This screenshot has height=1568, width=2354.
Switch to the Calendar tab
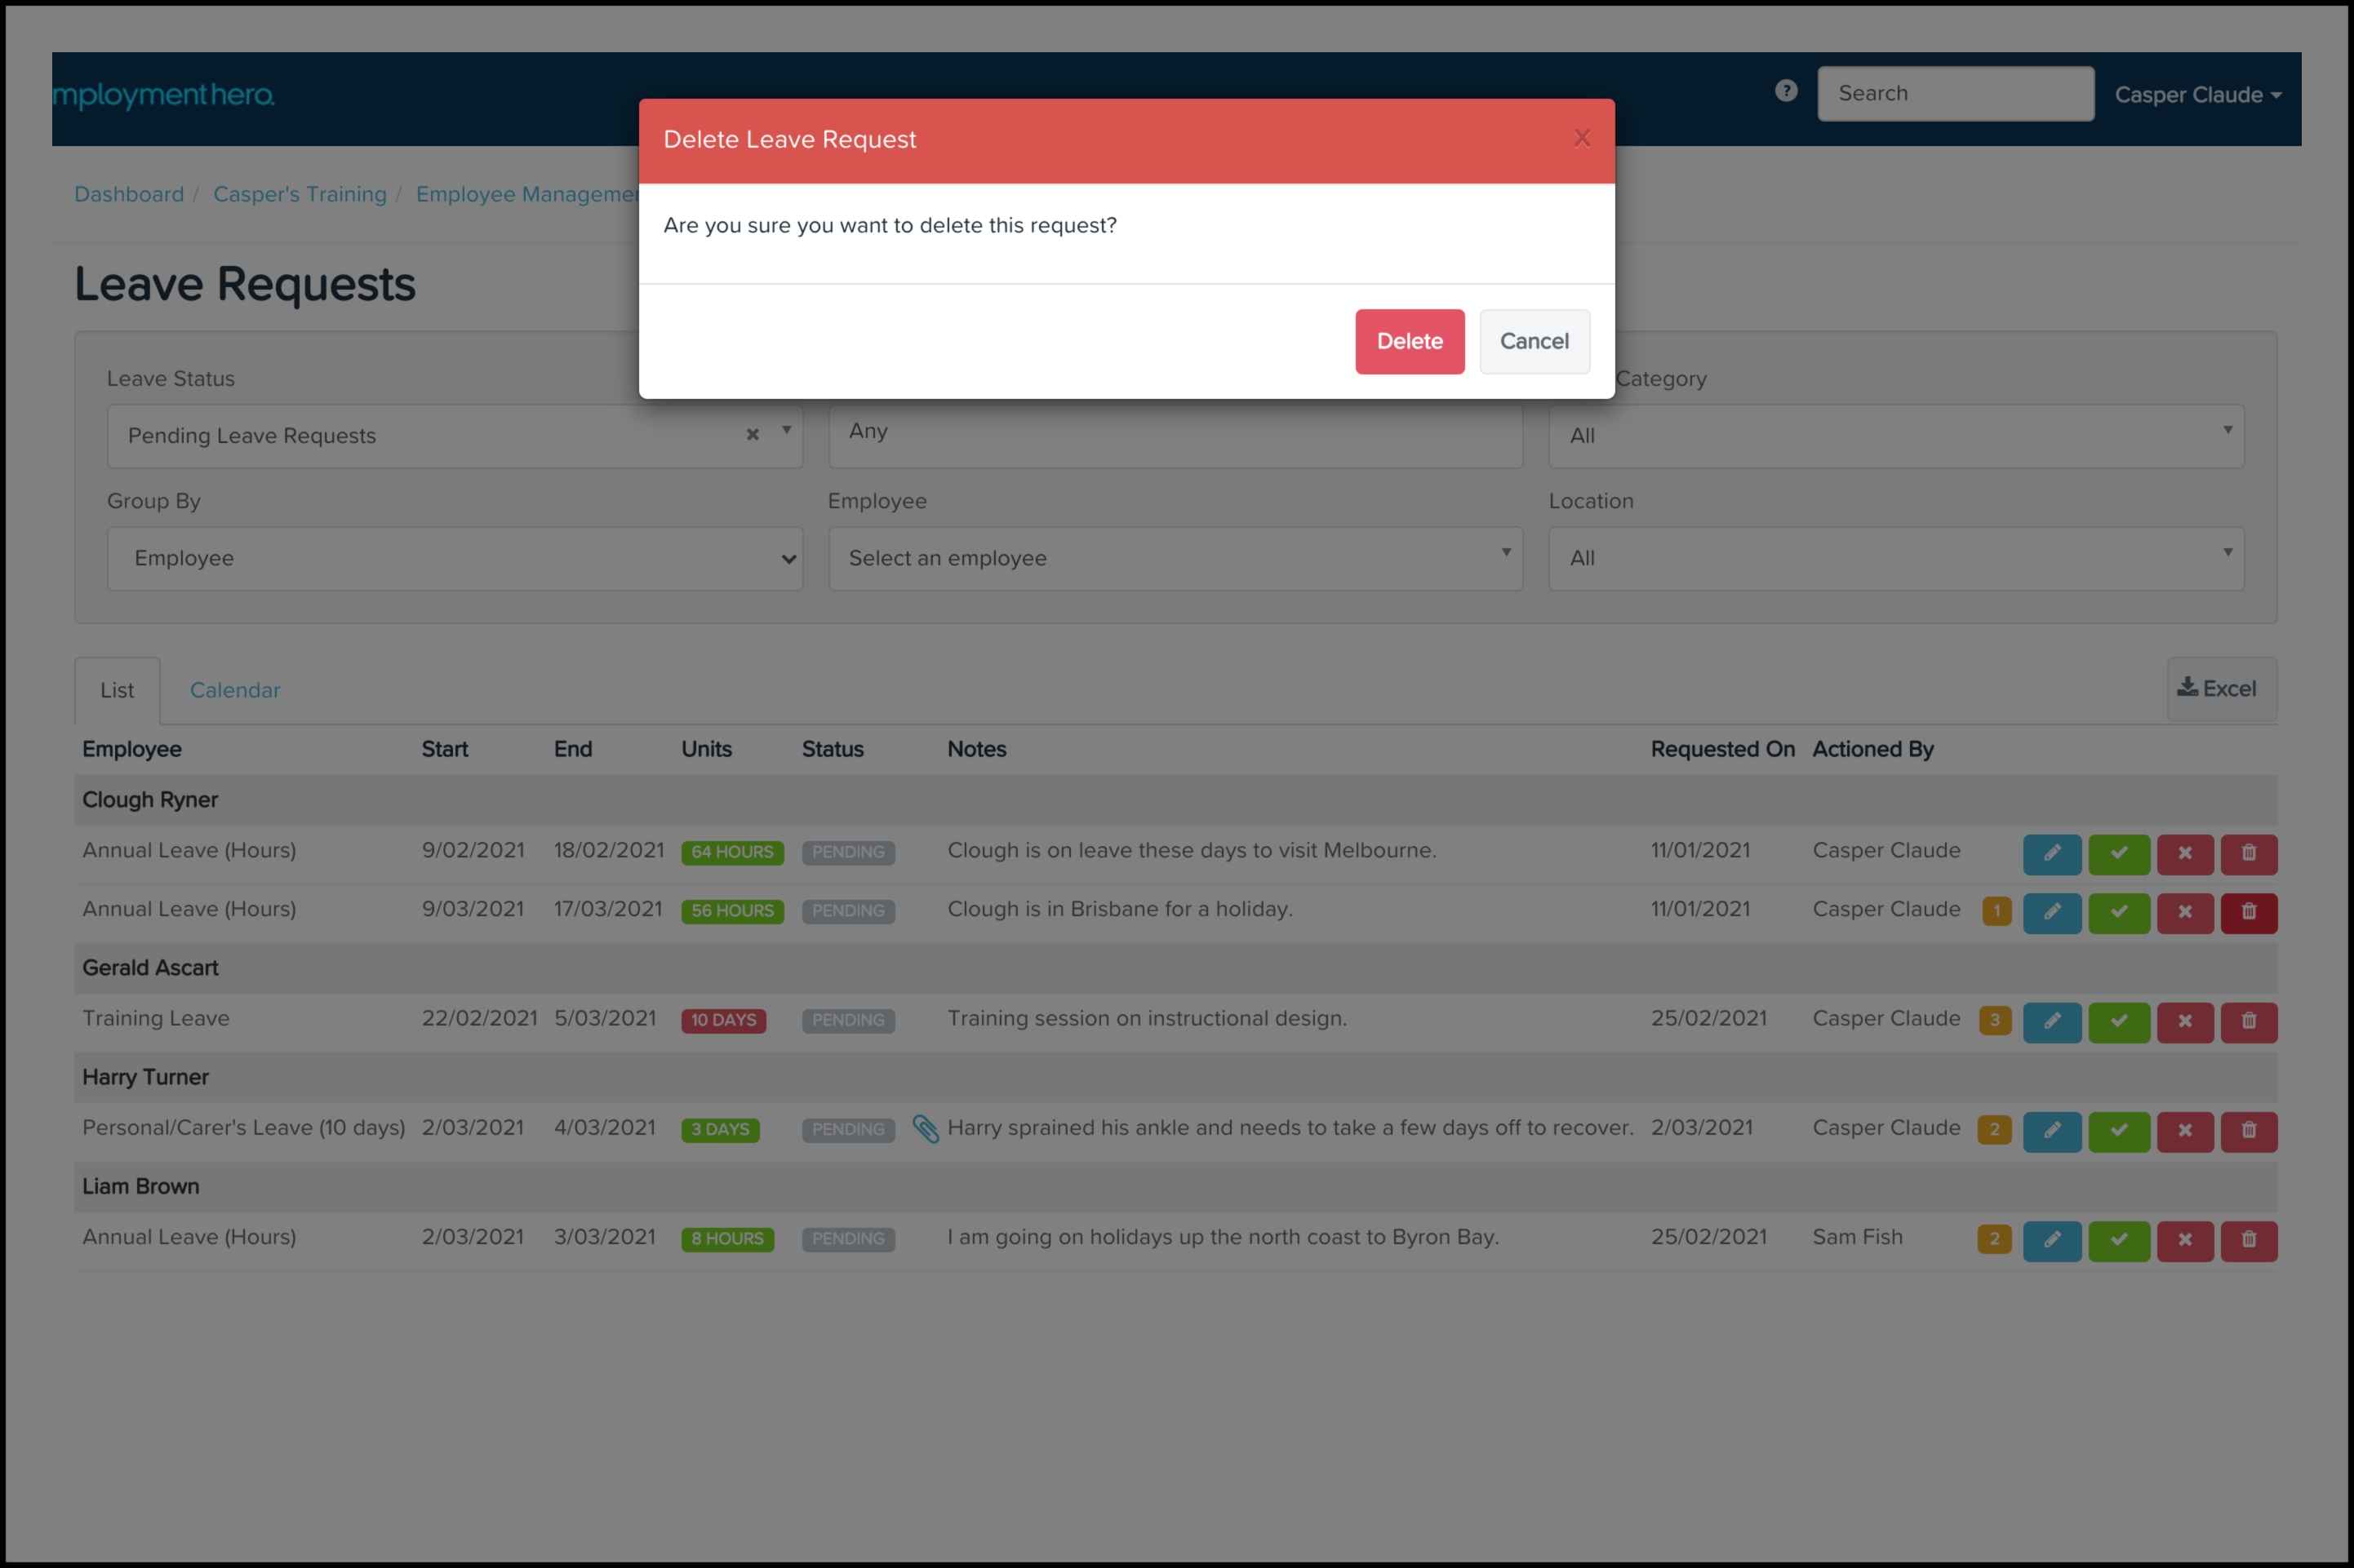point(235,690)
